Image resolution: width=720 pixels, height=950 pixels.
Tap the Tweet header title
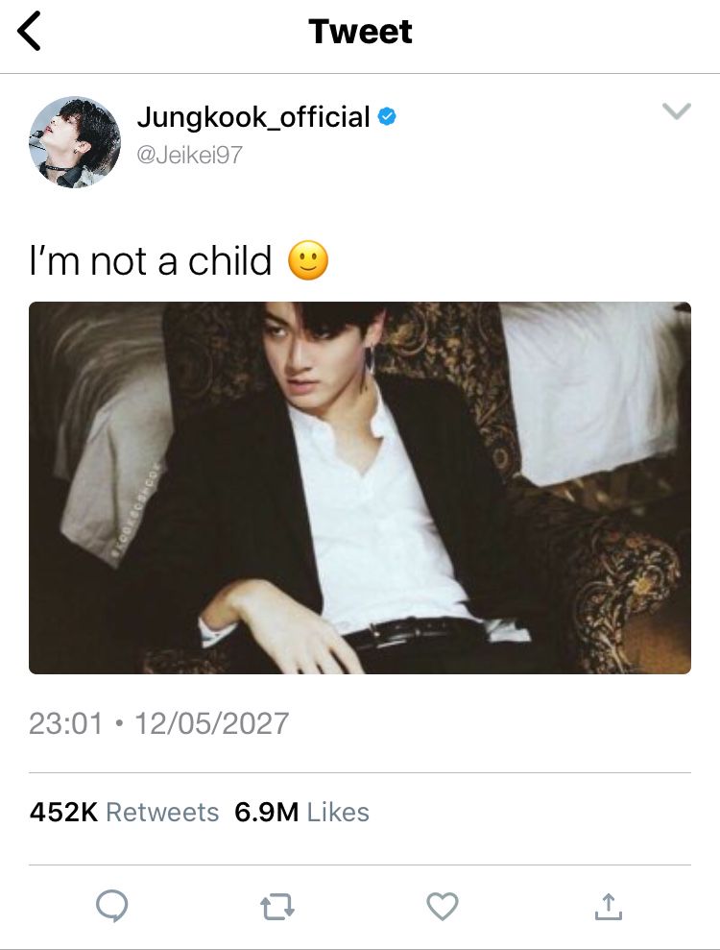360,32
